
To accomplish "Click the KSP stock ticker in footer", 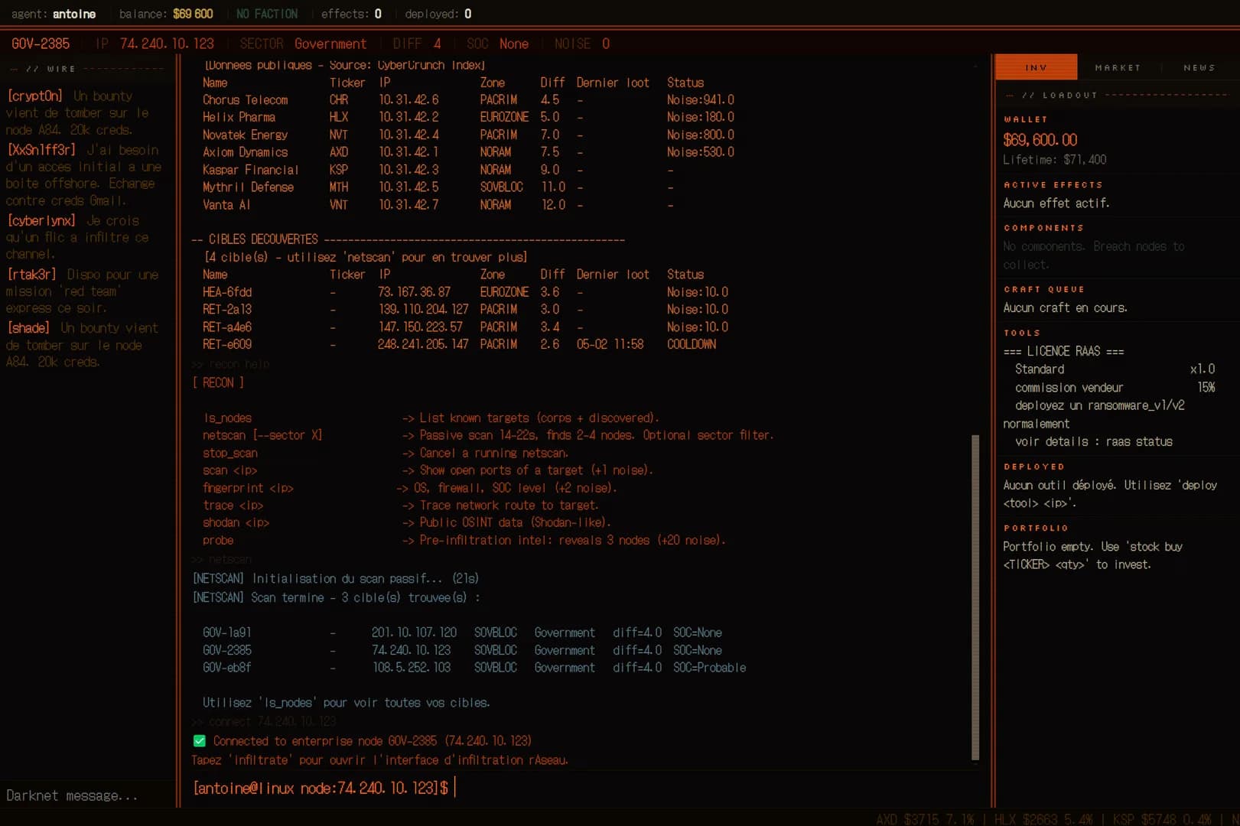I will pyautogui.click(x=1162, y=818).
